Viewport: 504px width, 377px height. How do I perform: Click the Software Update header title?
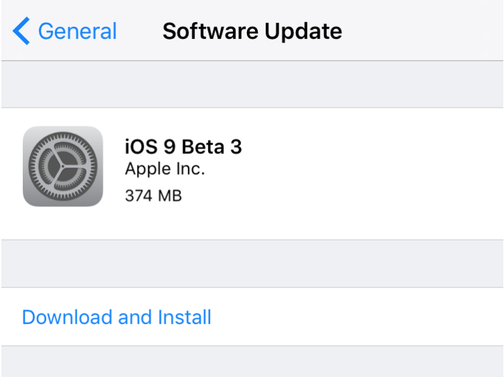click(252, 32)
